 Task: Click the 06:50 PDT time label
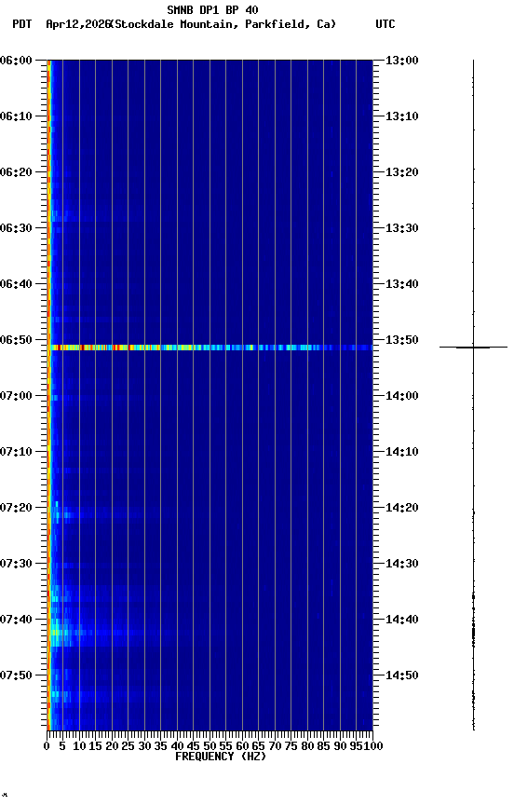(16, 340)
